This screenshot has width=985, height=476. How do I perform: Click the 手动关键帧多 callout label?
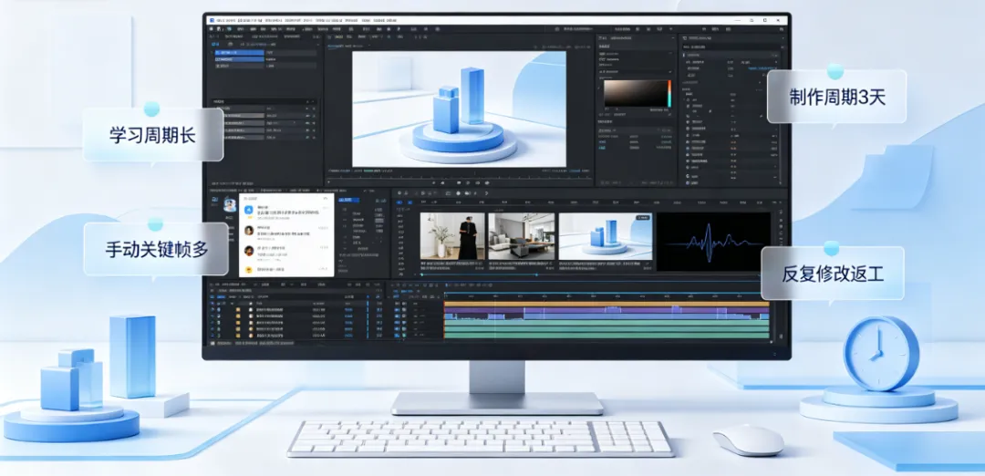pyautogui.click(x=156, y=249)
